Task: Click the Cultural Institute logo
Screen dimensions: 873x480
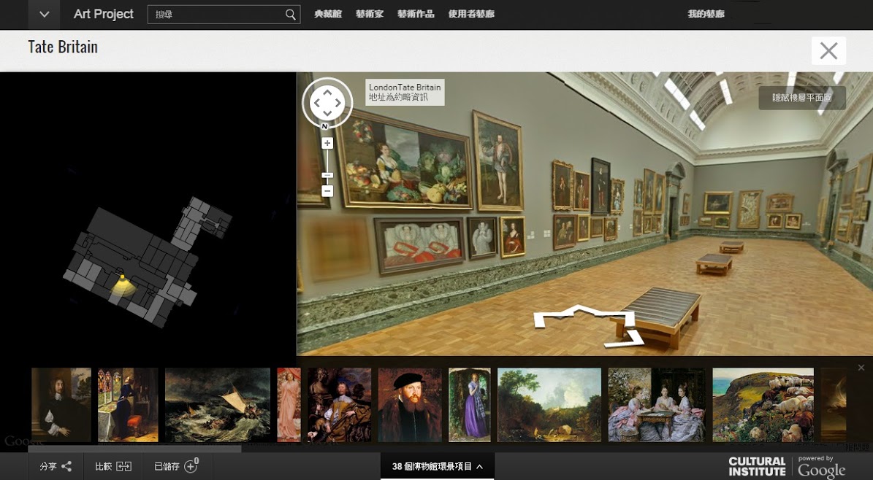Action: (x=757, y=467)
